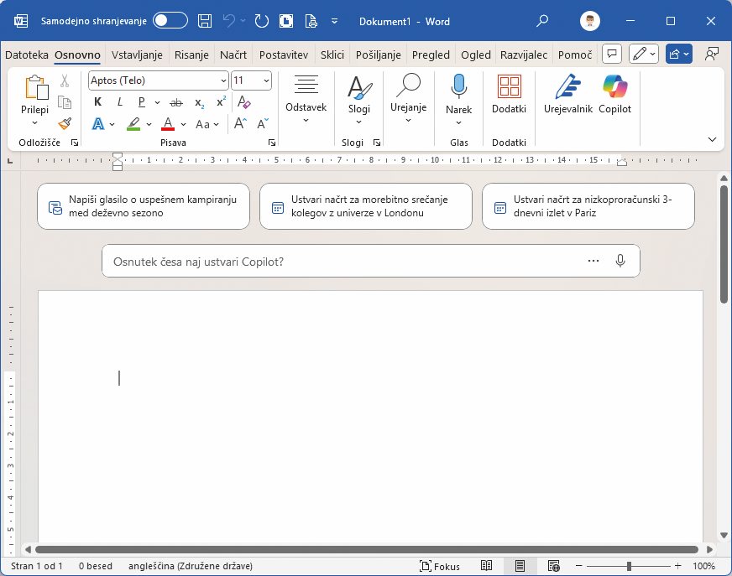Click the vertical scrollbar thumb
Screen dimensions: 732x576
[724, 245]
